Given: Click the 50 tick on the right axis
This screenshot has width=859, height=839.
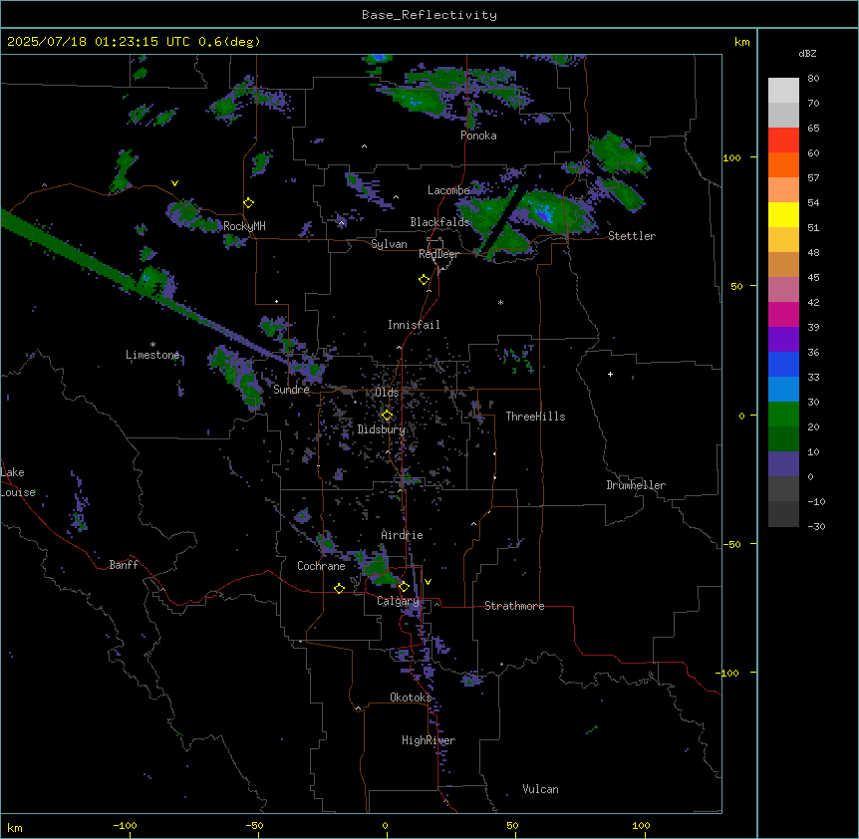Looking at the screenshot, I should click(736, 286).
